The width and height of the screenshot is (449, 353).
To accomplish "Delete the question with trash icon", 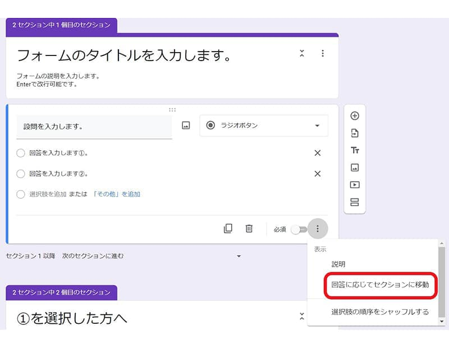I will [249, 229].
